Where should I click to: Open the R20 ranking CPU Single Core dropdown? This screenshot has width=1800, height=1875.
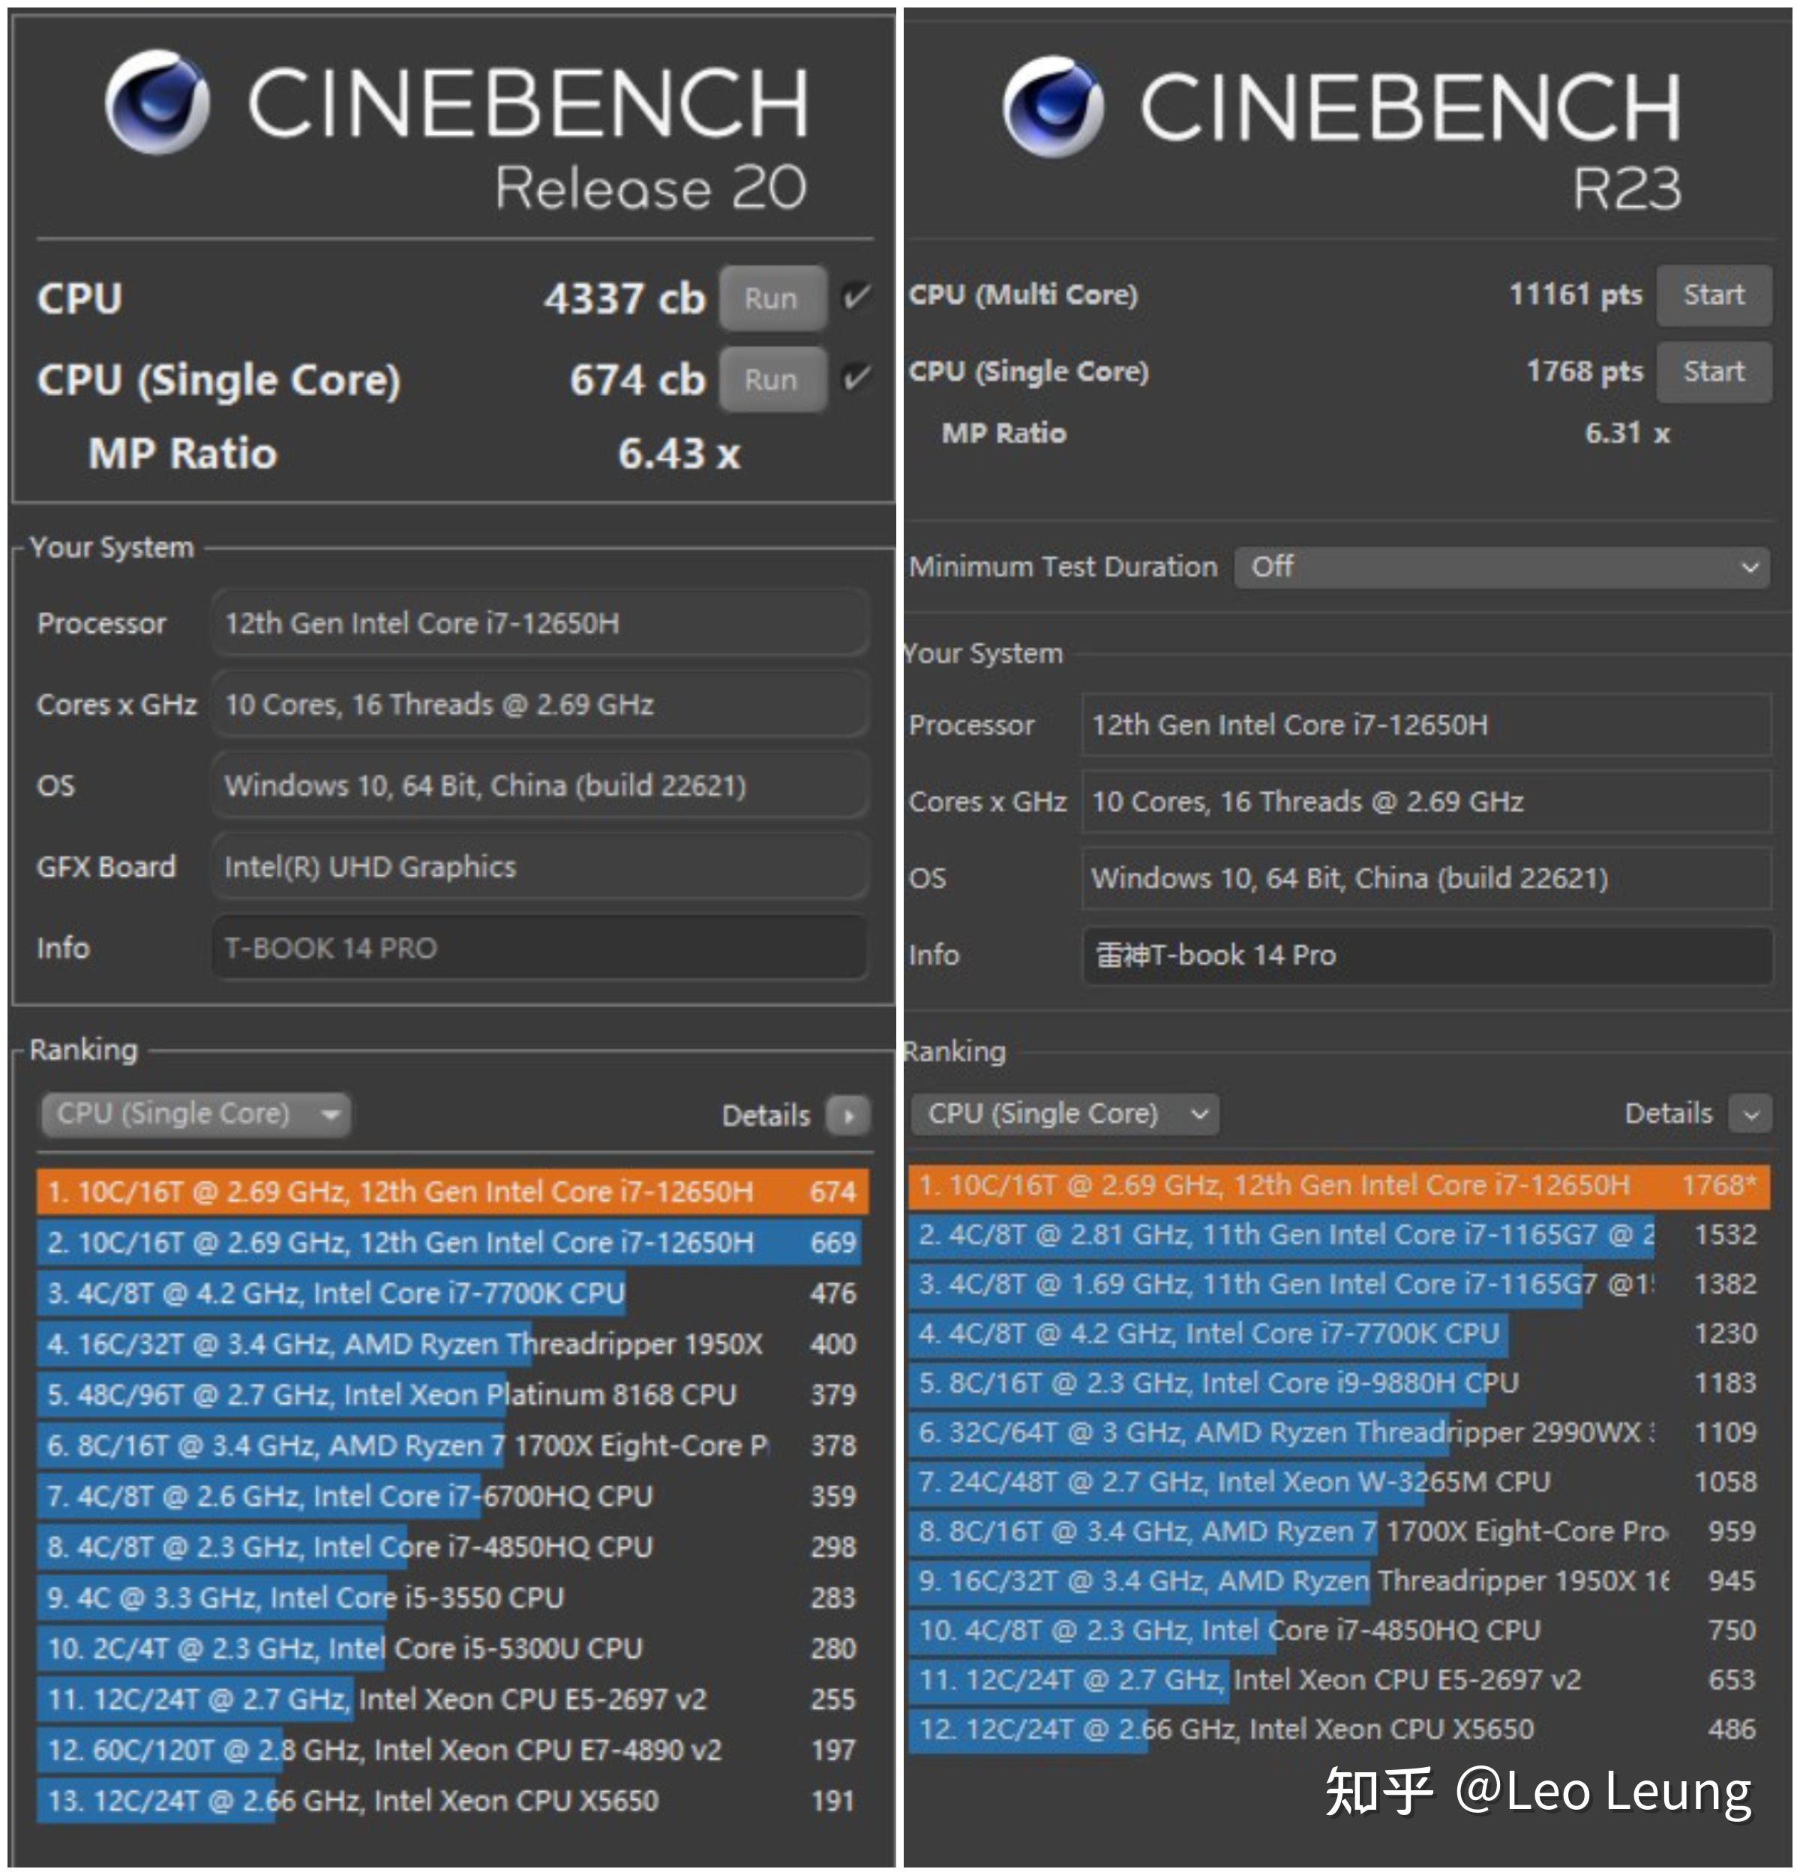[x=195, y=1114]
